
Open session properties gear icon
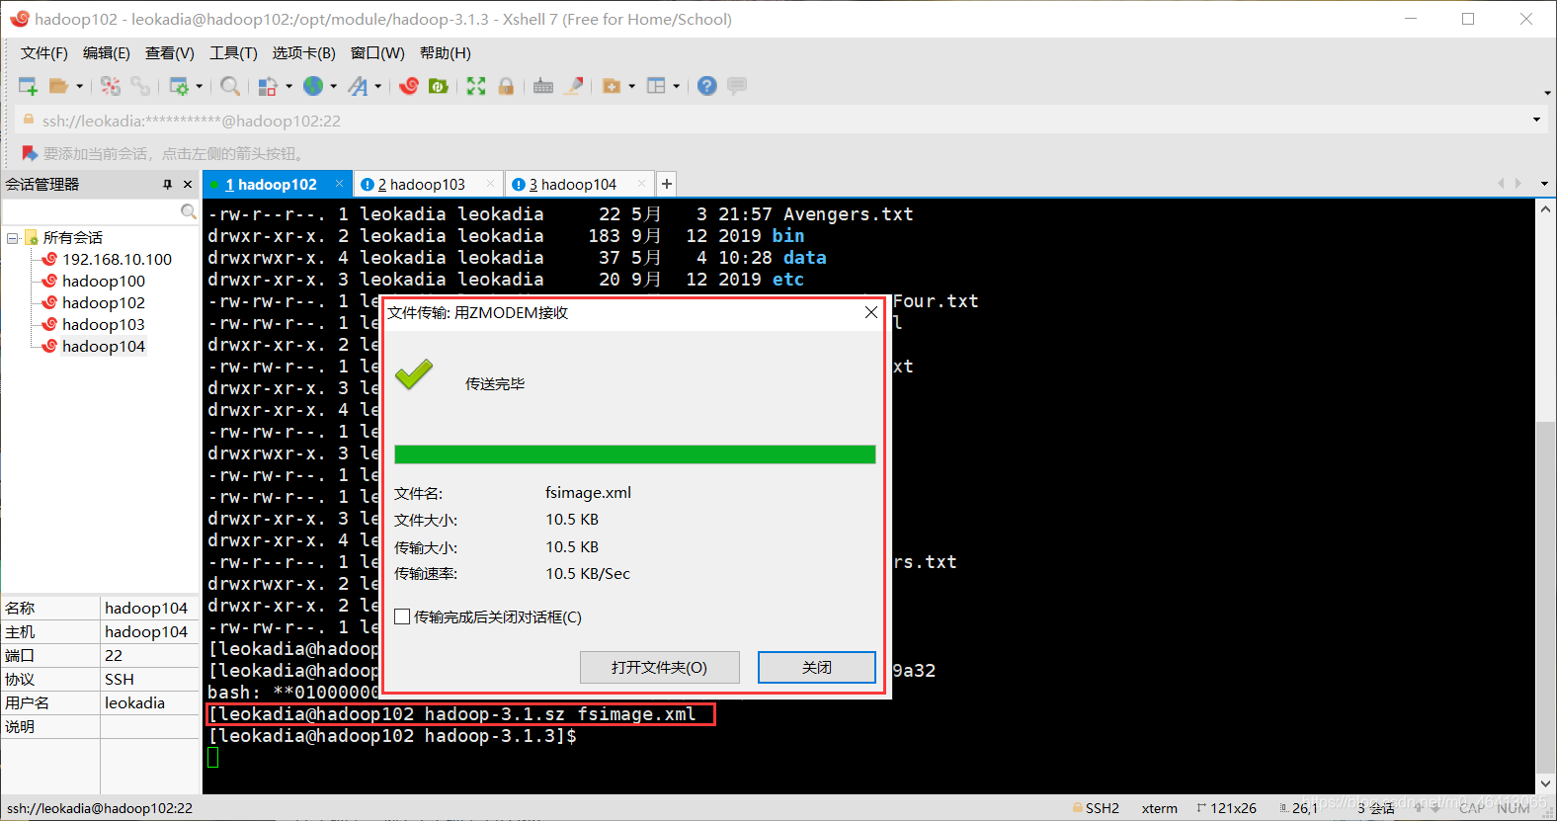(179, 86)
